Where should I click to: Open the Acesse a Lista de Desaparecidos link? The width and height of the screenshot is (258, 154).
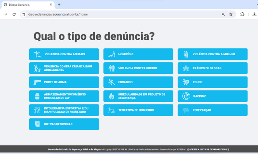208,149
